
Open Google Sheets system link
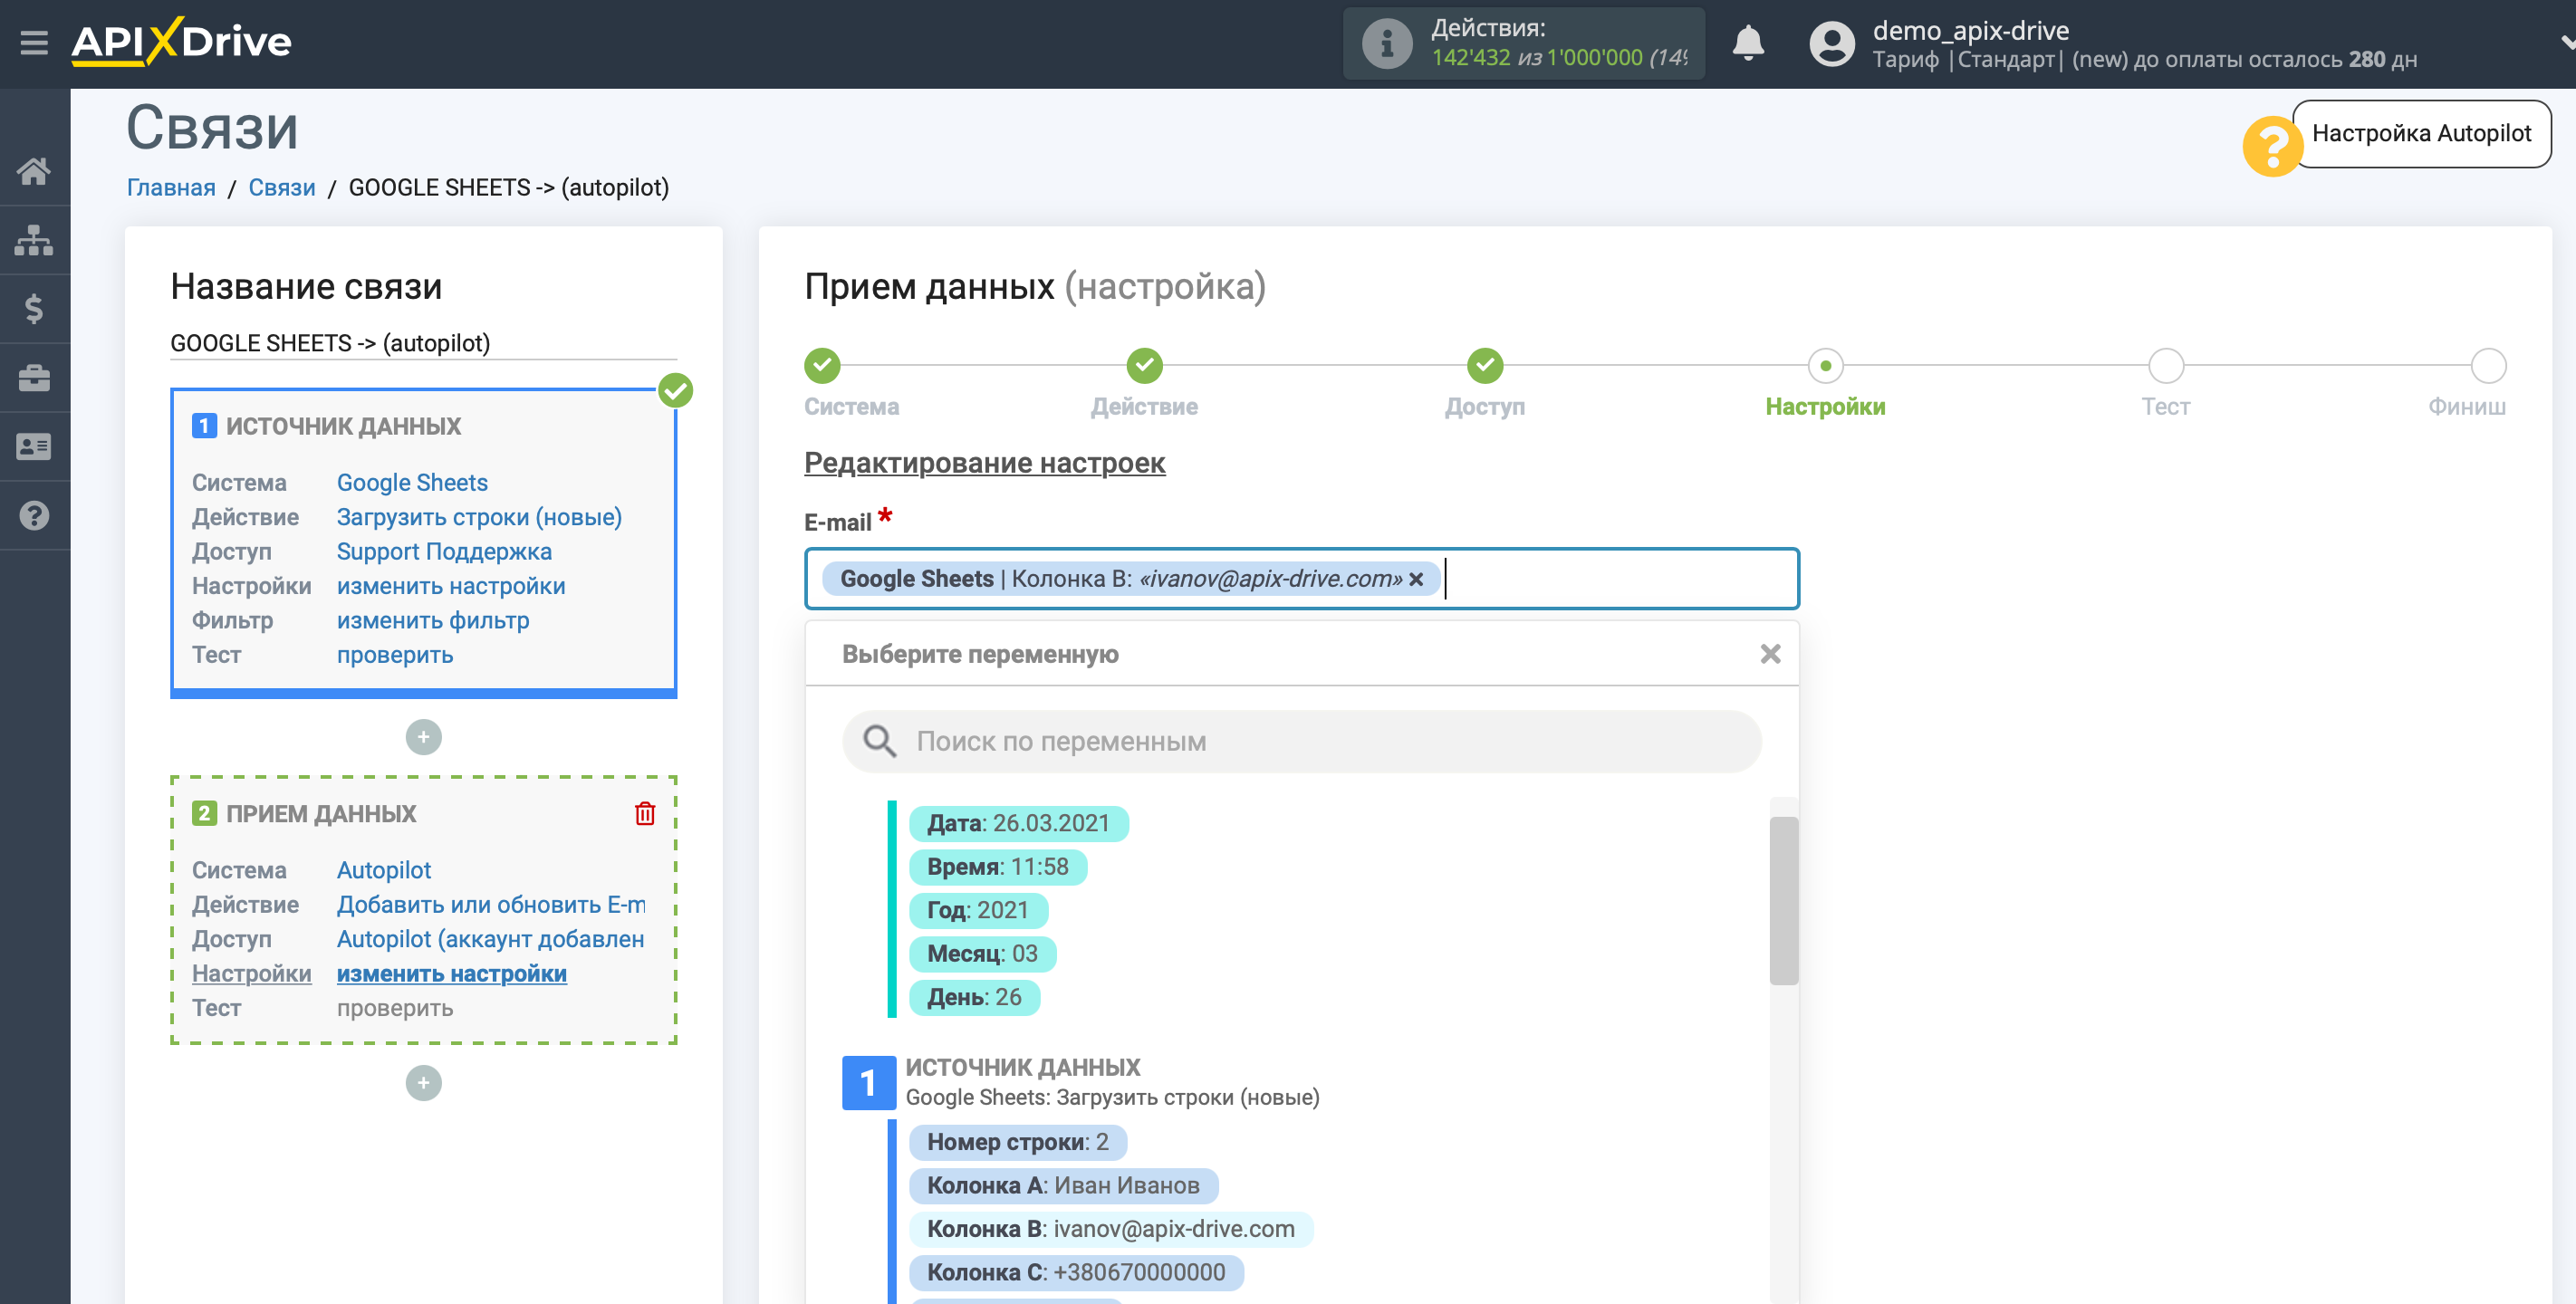pos(412,483)
